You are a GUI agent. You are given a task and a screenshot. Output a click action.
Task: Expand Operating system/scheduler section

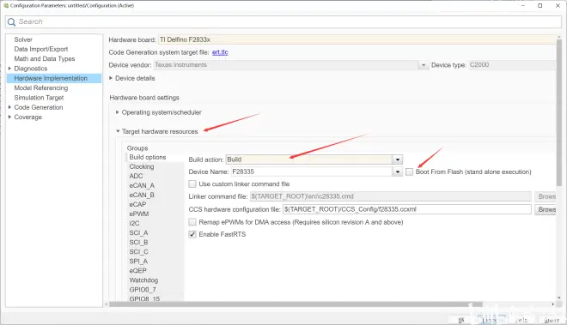[117, 112]
